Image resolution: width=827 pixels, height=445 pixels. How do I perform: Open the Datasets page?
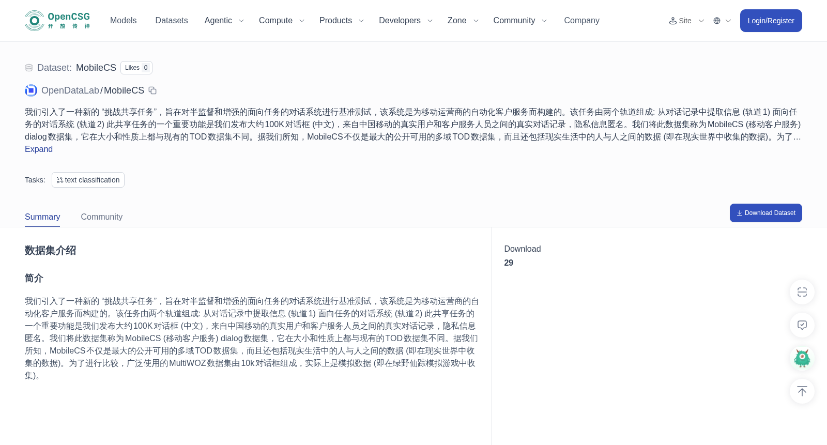click(172, 21)
